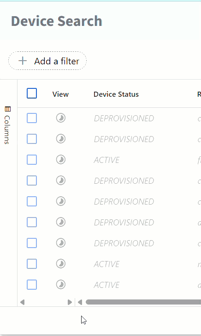Screen dimensions: 201x336
Task: Open view icon for second DEPROVISIONED row
Action: coord(61,139)
